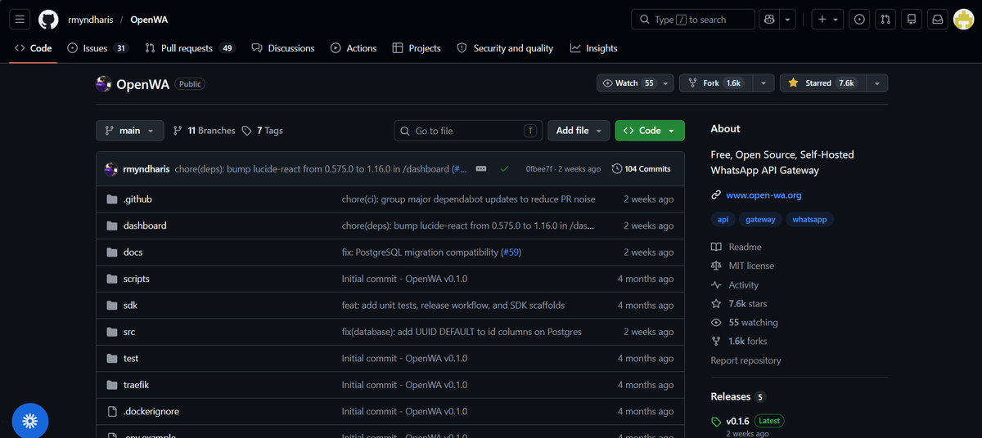
Task: Expand the Fork options dropdown arrow
Action: (764, 83)
